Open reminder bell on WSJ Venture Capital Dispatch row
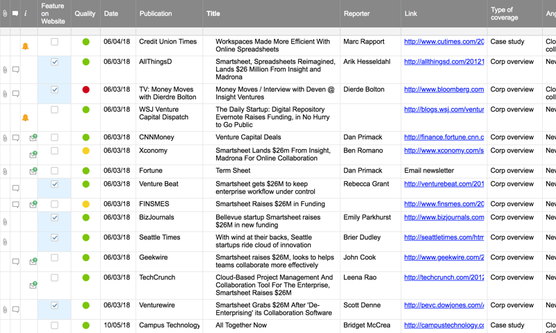Image resolution: width=556 pixels, height=333 pixels. tap(25, 117)
